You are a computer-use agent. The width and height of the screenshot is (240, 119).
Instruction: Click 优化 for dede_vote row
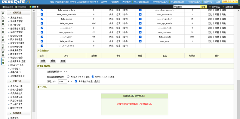(x=210, y=41)
